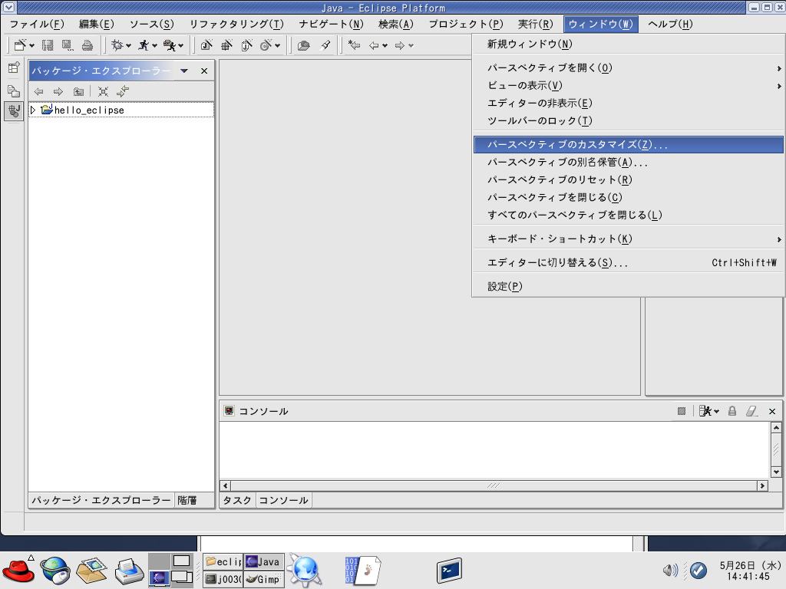The width and height of the screenshot is (786, 589).
Task: Toggle console Scroll Lock padlock
Action: point(732,411)
